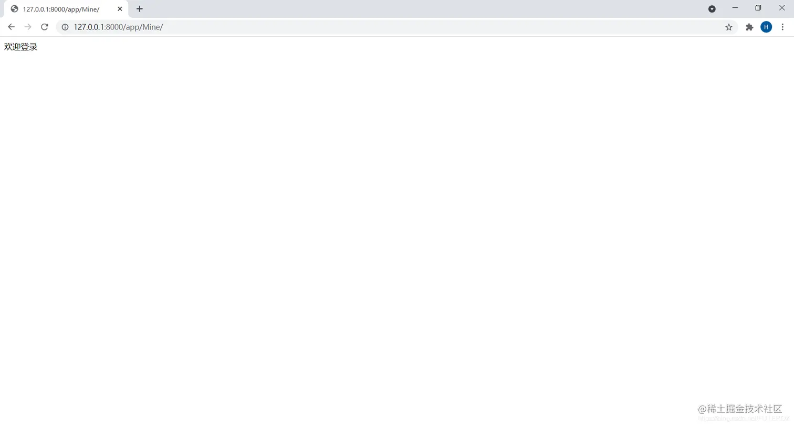Open Chrome's three-dot menu
Screen dimensions: 794x426
pyautogui.click(x=782, y=27)
